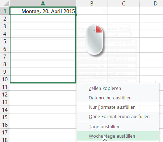
Task: Click Wochentage ausfüllen menu item
Action: 118,136
